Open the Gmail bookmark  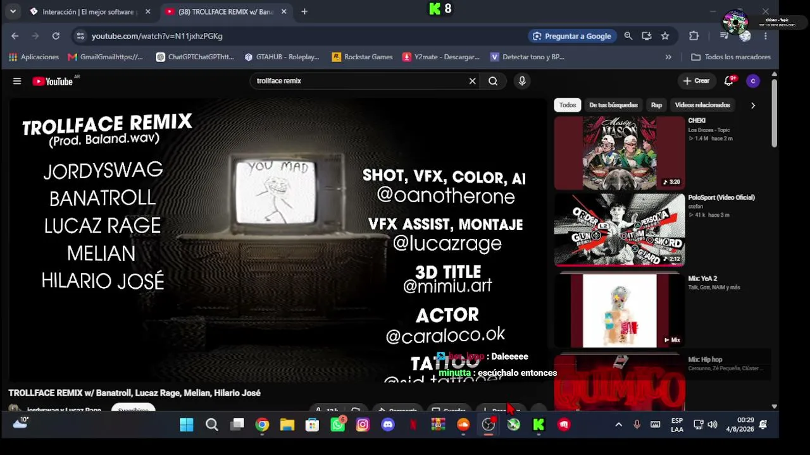coord(105,57)
